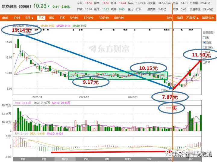
Task: Click 换手 value 10.99%
Action: [141, 3]
